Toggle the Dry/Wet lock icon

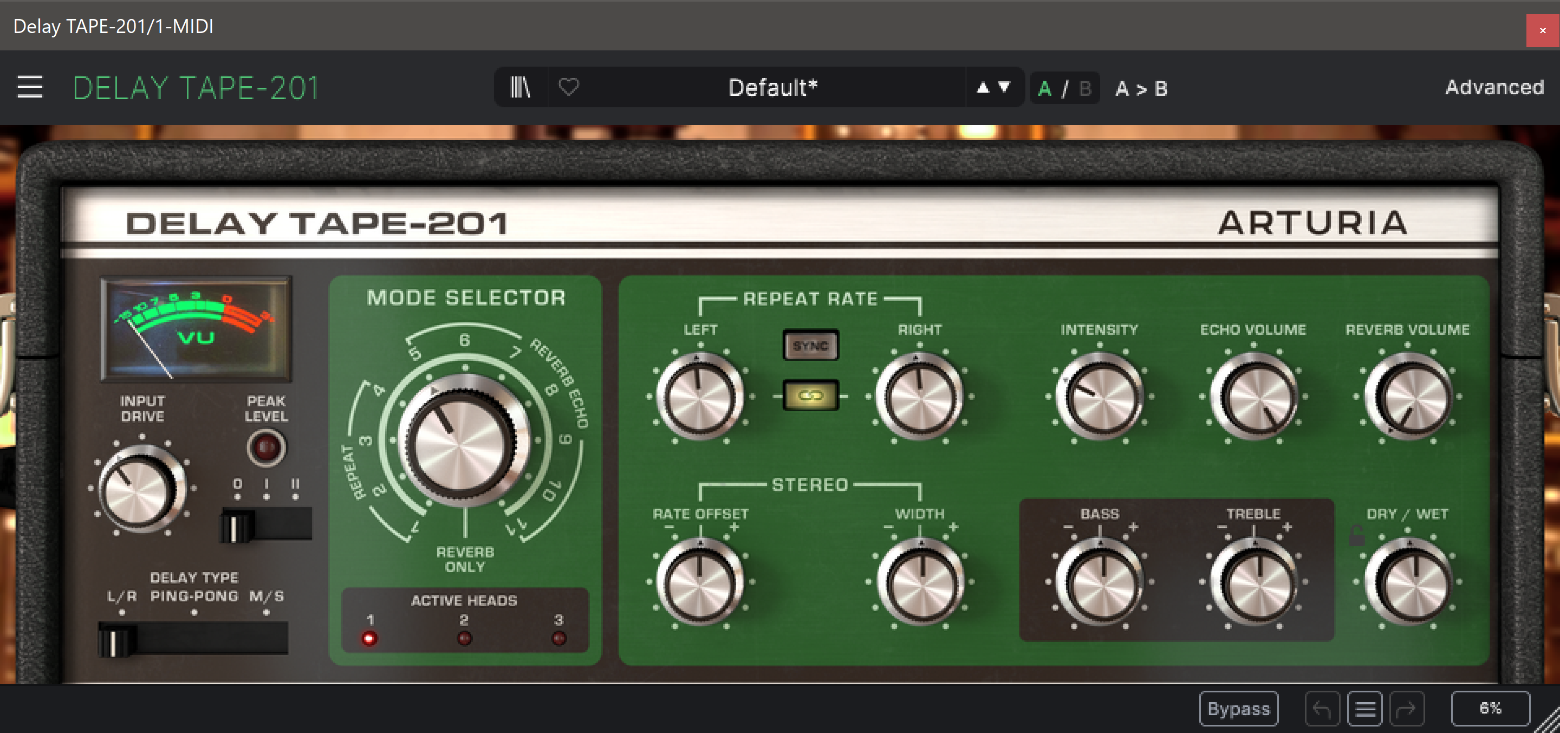coord(1356,535)
